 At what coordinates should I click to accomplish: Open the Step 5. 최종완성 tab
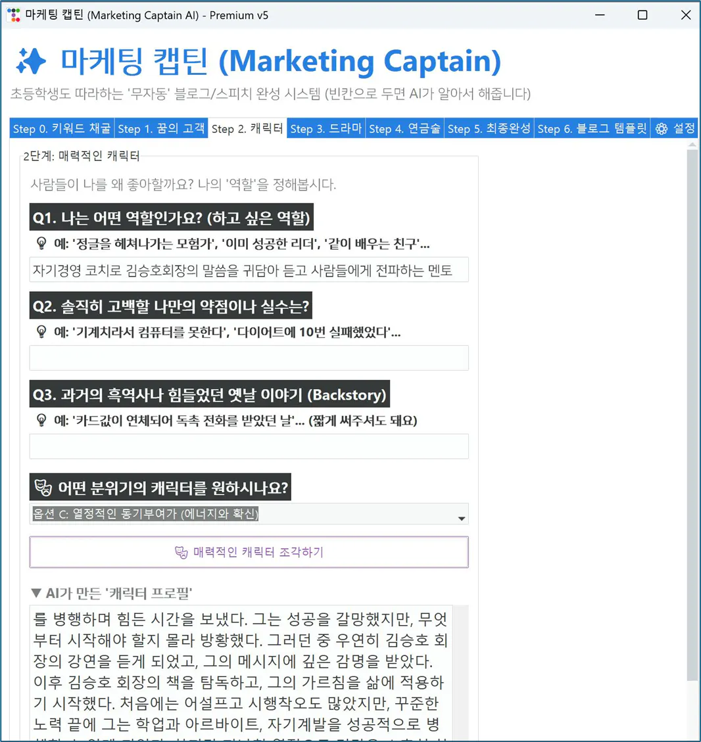[489, 128]
